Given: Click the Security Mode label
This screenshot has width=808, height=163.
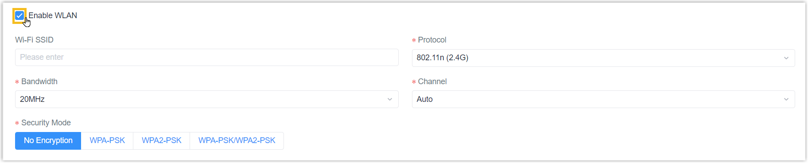Looking at the screenshot, I should tap(46, 123).
